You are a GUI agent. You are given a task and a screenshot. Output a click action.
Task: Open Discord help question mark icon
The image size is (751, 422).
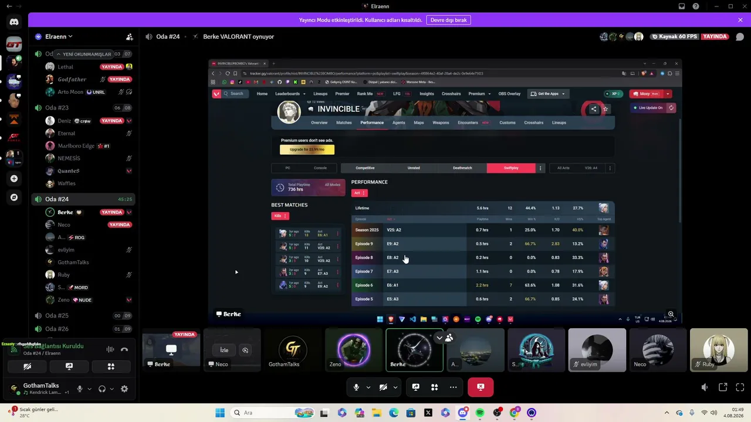[x=696, y=6]
